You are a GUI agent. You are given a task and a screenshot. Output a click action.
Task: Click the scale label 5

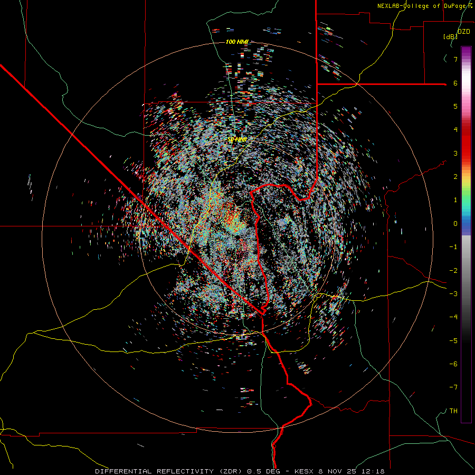coord(455,106)
